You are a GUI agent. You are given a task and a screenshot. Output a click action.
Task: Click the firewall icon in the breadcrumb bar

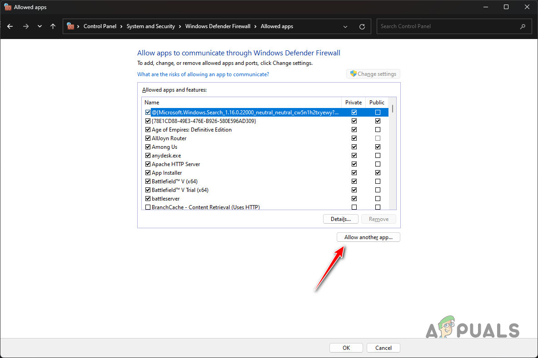[x=70, y=26]
